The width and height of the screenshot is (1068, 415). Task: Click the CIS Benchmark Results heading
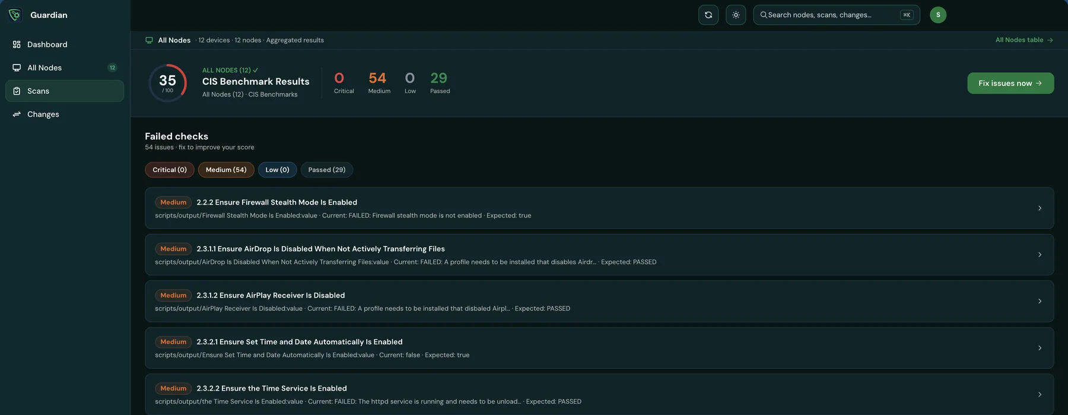256,82
